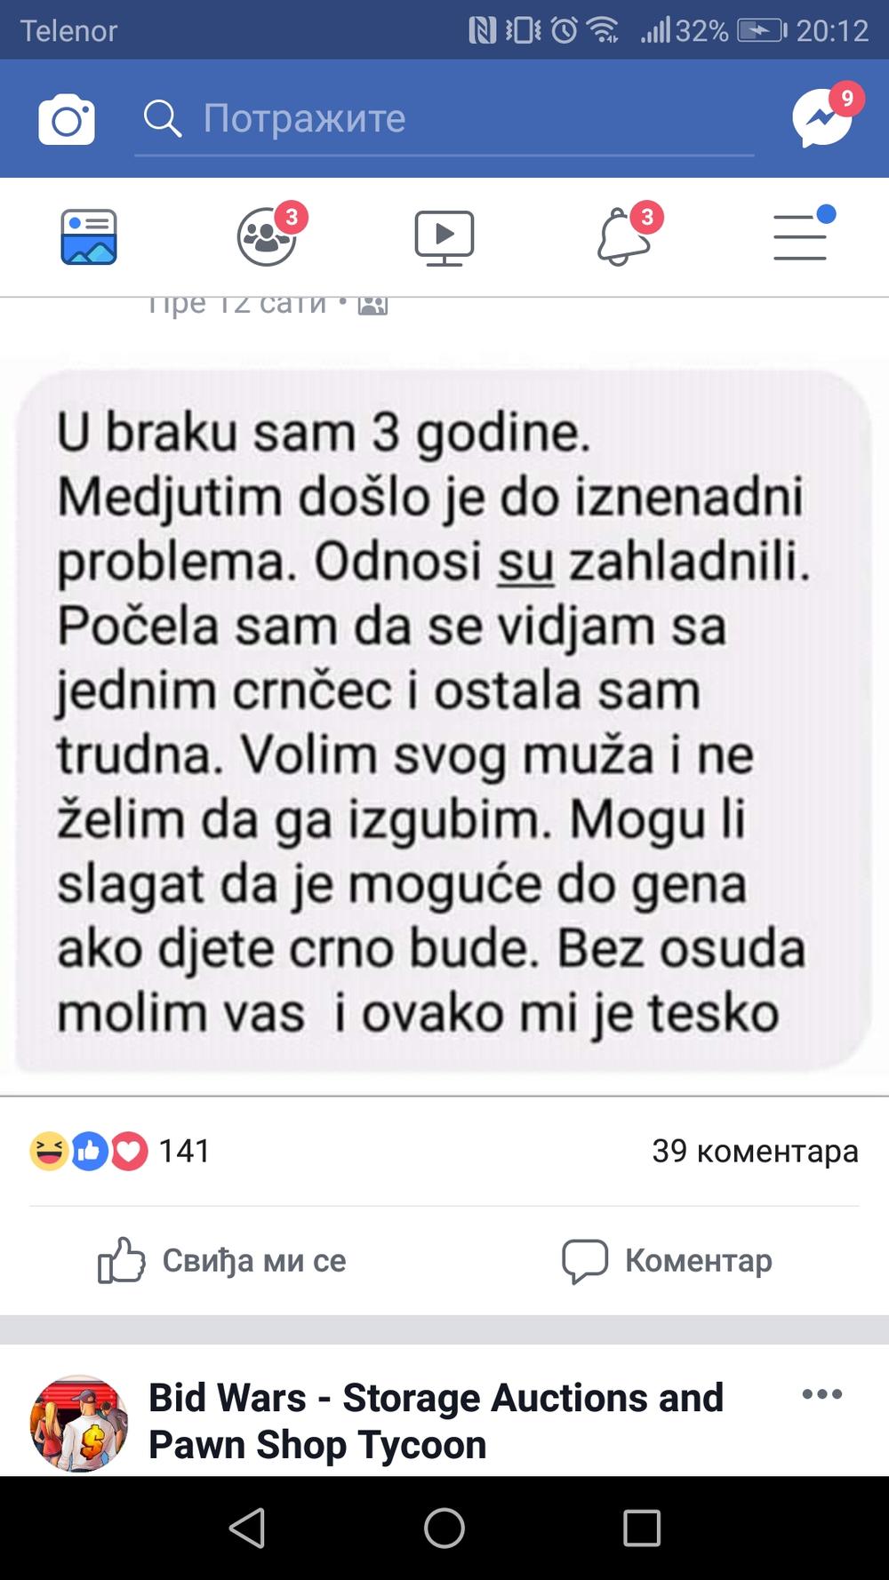The width and height of the screenshot is (889, 1580).
Task: View the 141 reactions list
Action: [120, 1151]
